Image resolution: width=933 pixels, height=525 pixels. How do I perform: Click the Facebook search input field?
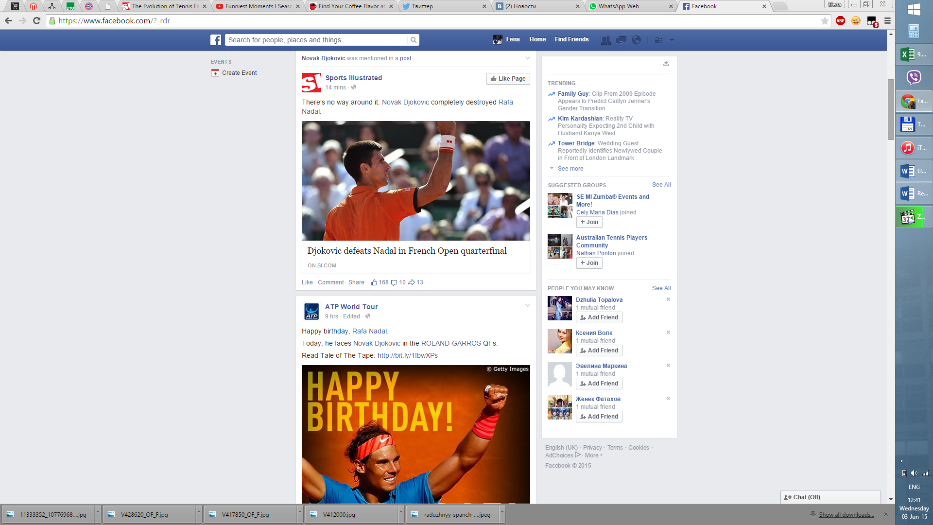pos(317,40)
